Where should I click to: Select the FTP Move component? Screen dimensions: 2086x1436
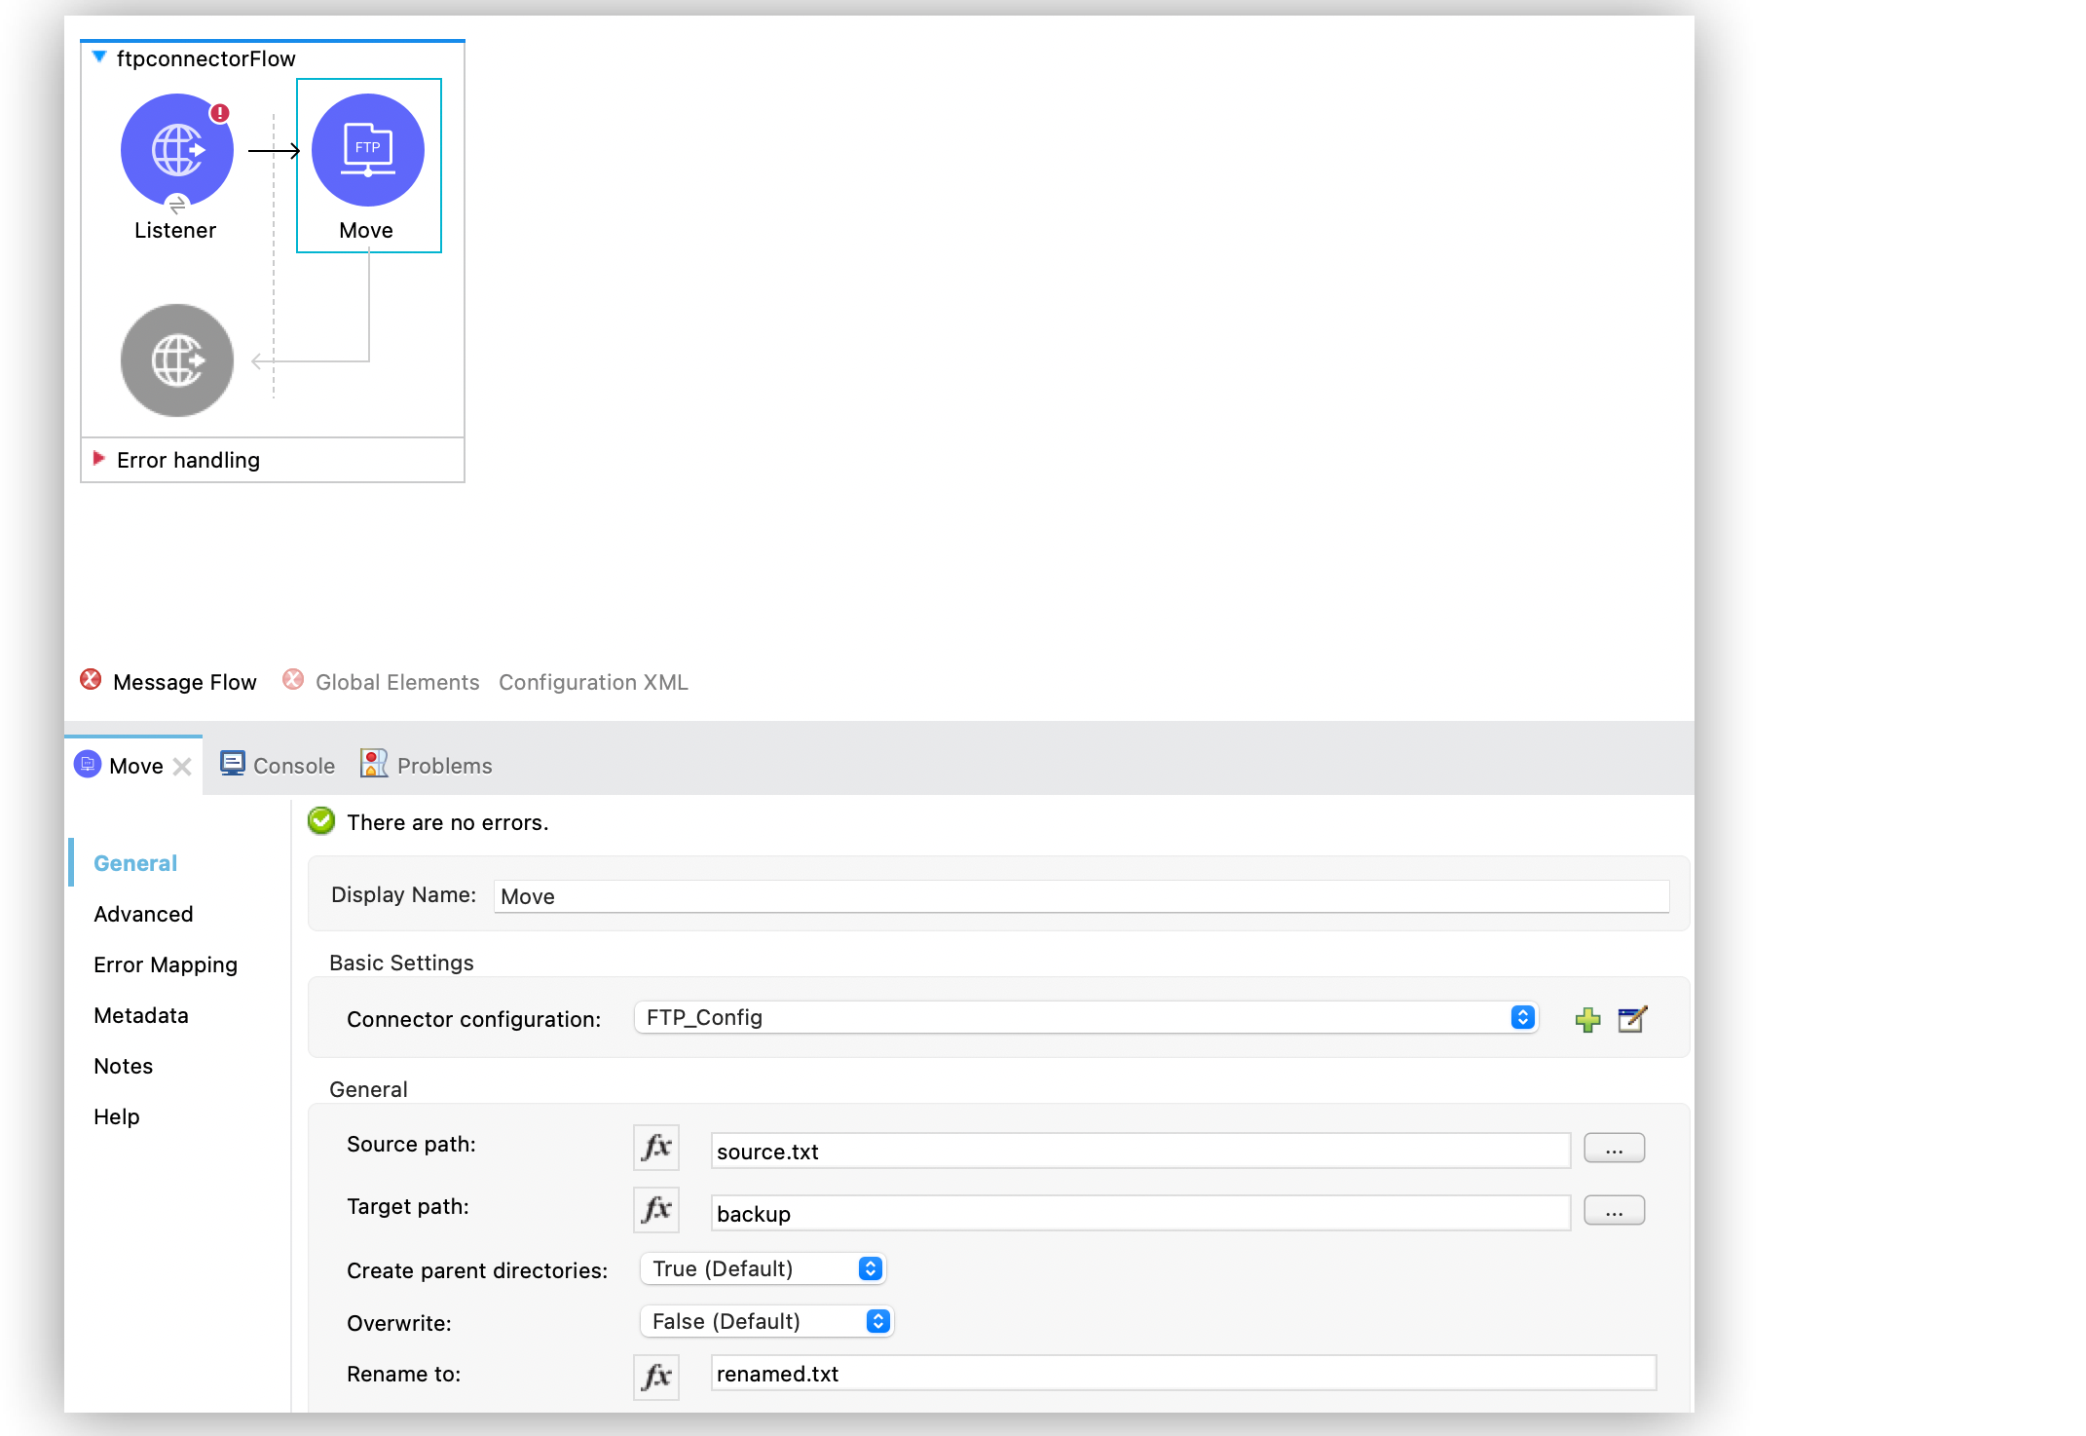pyautogui.click(x=367, y=150)
